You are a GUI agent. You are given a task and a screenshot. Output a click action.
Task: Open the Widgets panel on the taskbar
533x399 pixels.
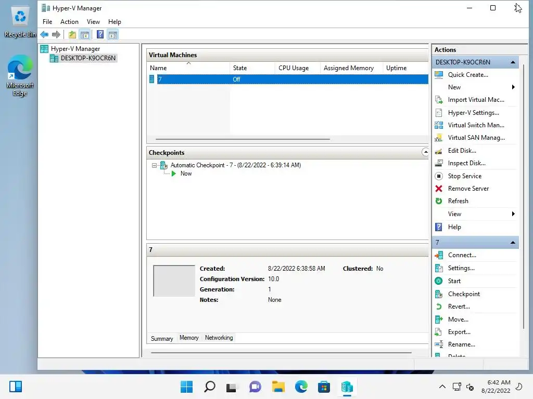(16, 387)
